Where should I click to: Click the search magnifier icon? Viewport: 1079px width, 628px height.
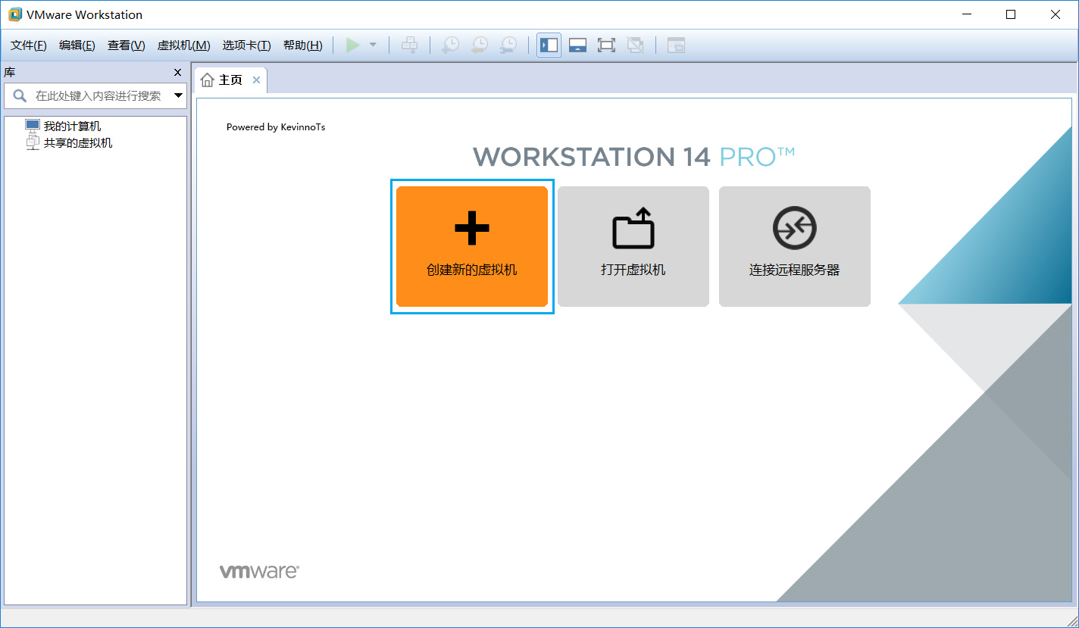[20, 96]
